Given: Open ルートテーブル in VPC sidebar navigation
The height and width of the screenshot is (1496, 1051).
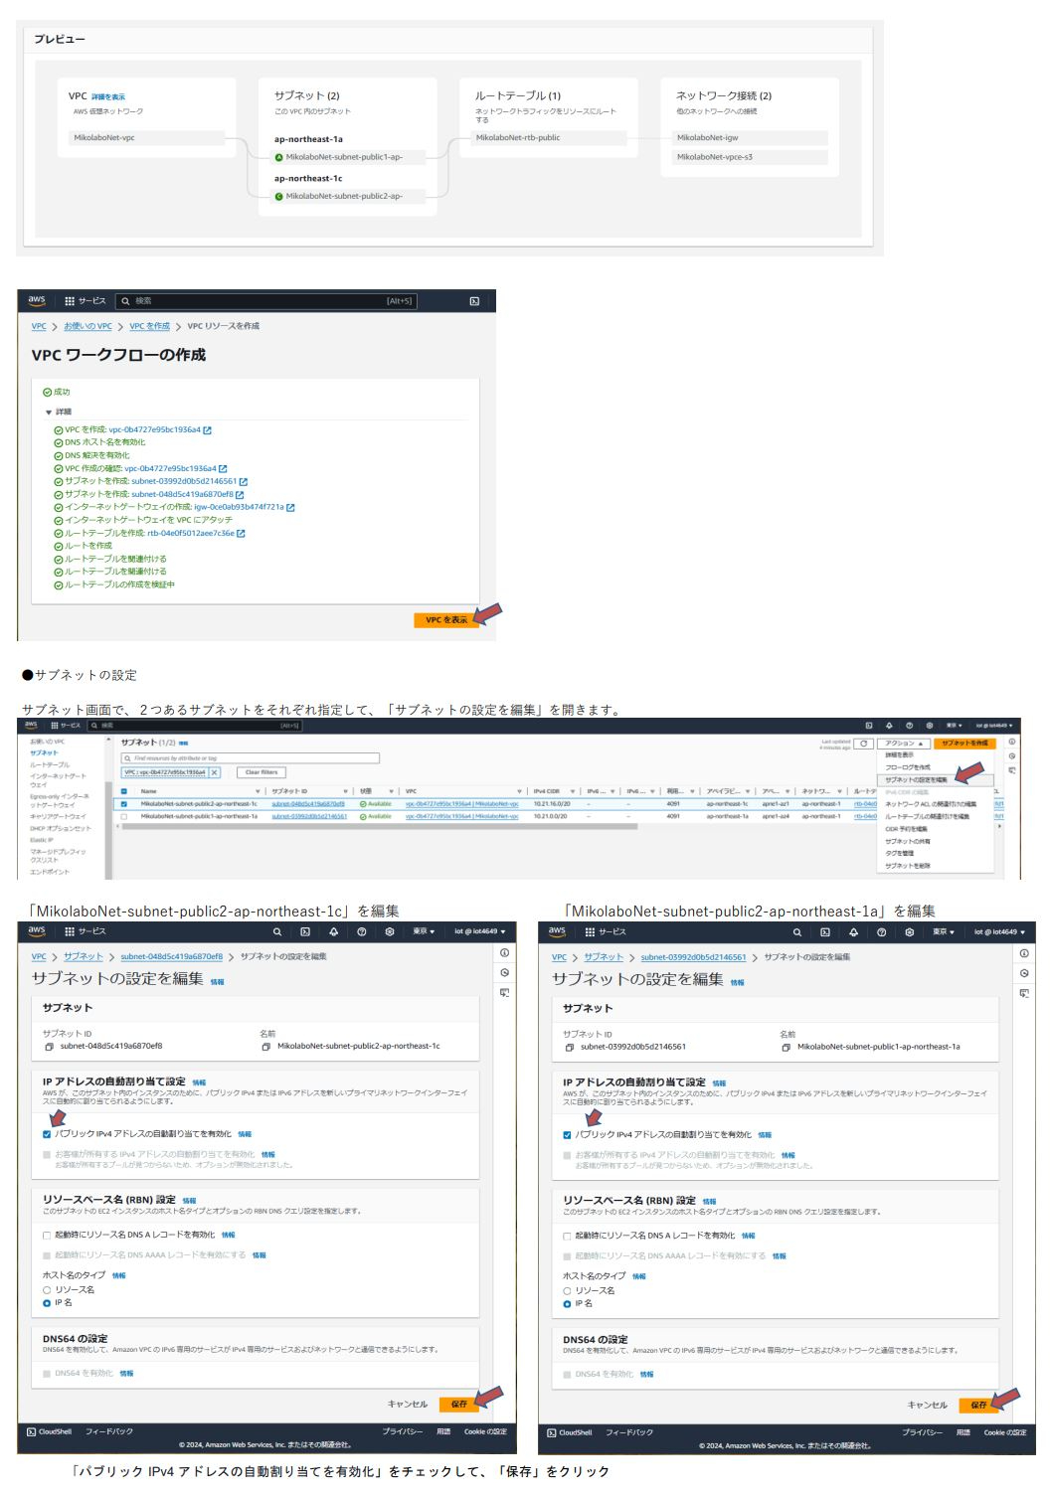Looking at the screenshot, I should click(50, 765).
